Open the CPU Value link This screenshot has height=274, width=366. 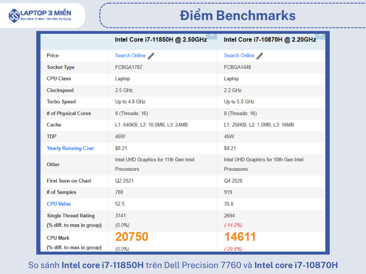point(59,204)
